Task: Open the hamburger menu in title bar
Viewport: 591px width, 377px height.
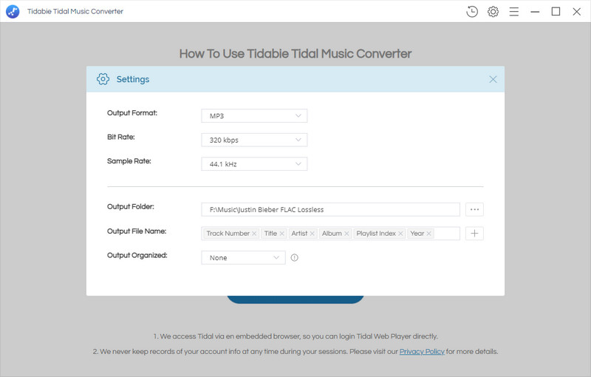Action: [x=514, y=12]
